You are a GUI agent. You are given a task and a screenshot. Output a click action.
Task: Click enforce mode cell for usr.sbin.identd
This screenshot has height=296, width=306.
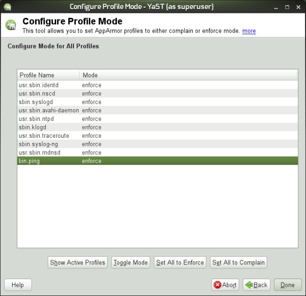pos(91,85)
